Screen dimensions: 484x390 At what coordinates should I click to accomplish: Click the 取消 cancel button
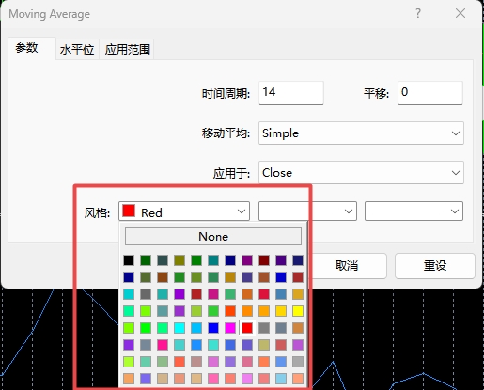tap(347, 266)
